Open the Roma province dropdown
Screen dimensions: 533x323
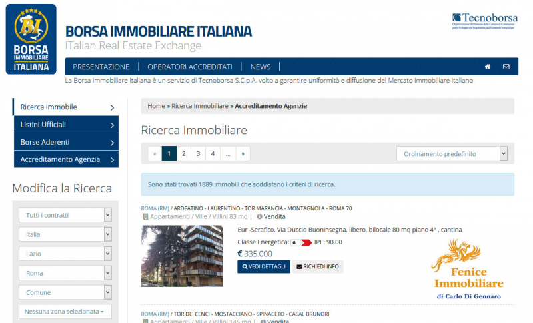tap(65, 273)
